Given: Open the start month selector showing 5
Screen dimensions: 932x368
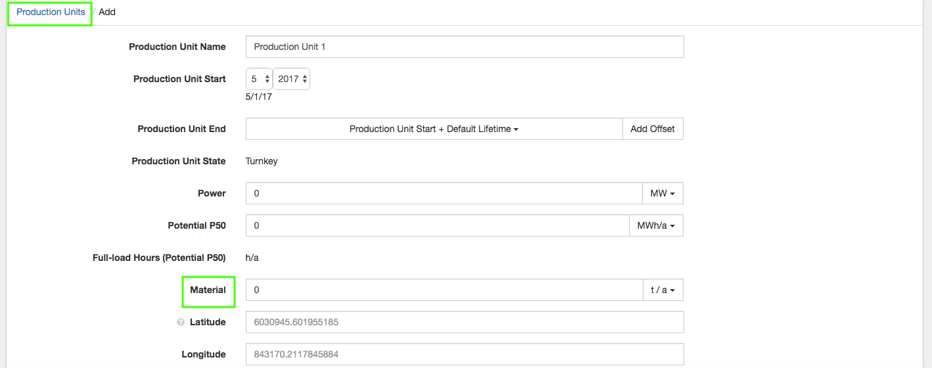Looking at the screenshot, I should pos(259,79).
